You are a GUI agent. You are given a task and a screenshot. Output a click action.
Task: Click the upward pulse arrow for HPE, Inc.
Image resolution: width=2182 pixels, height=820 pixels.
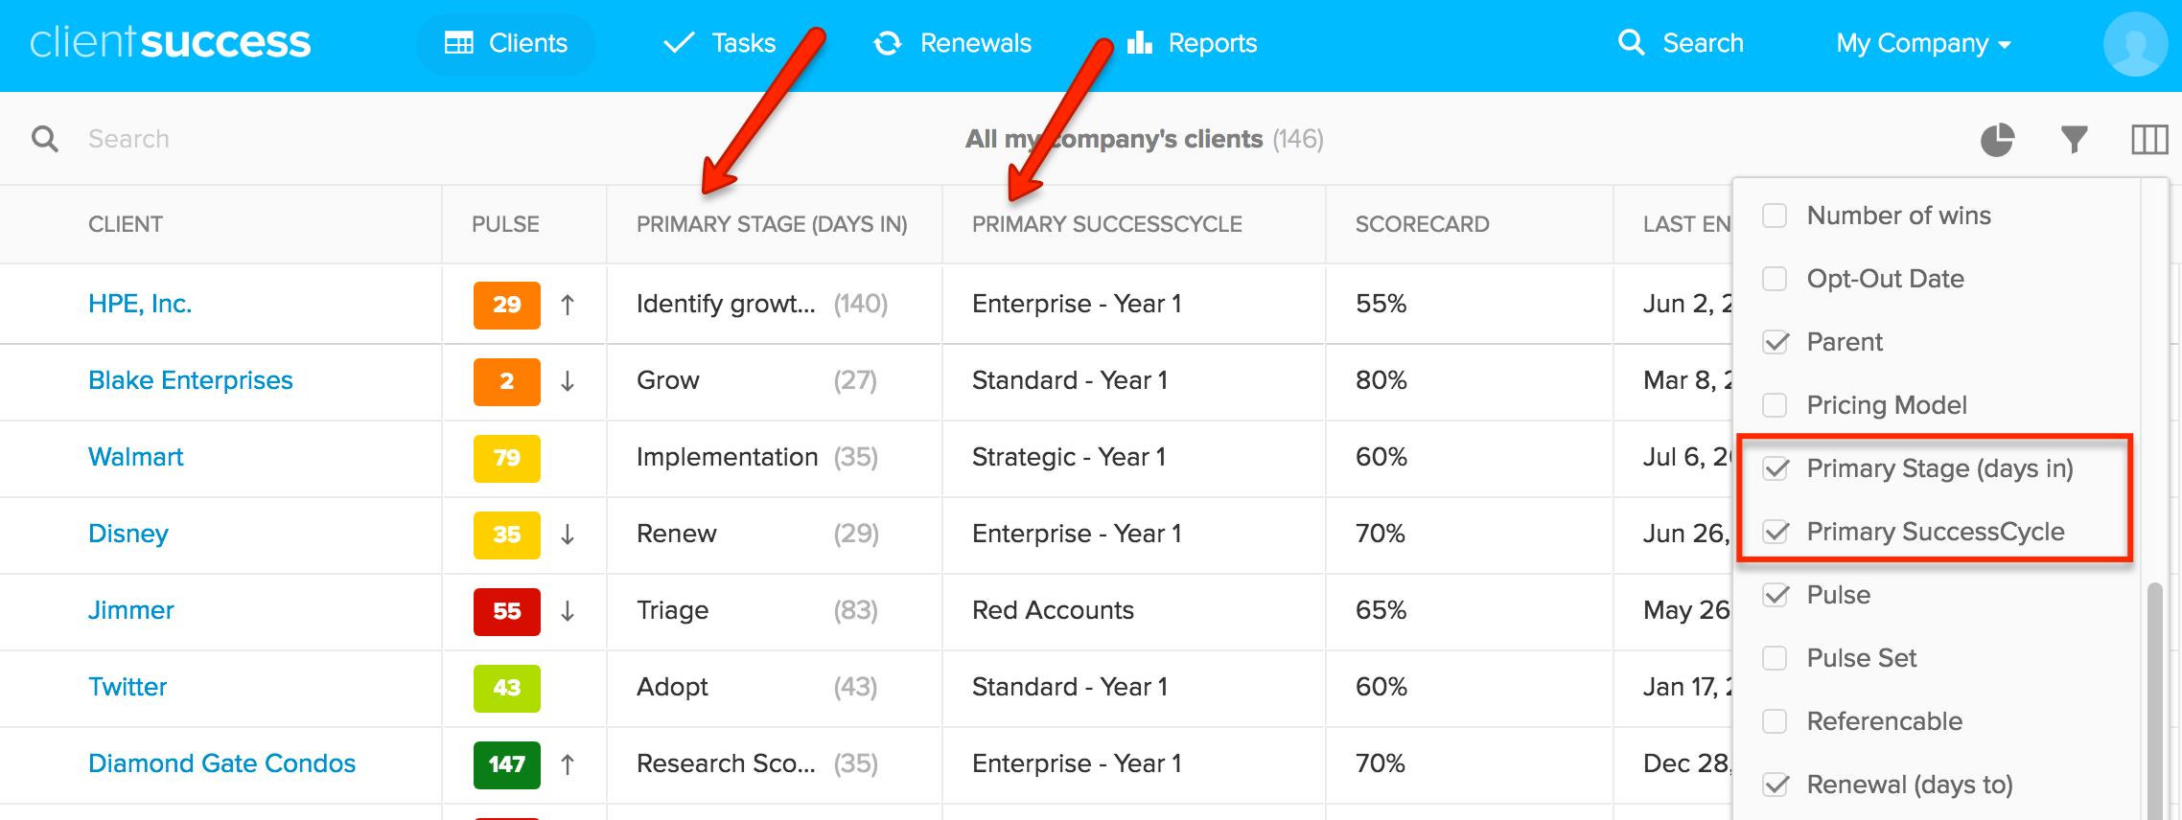tap(568, 304)
